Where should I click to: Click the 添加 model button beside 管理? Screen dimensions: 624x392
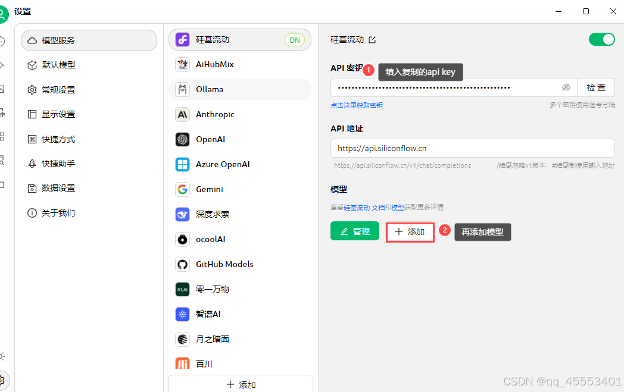click(x=410, y=232)
